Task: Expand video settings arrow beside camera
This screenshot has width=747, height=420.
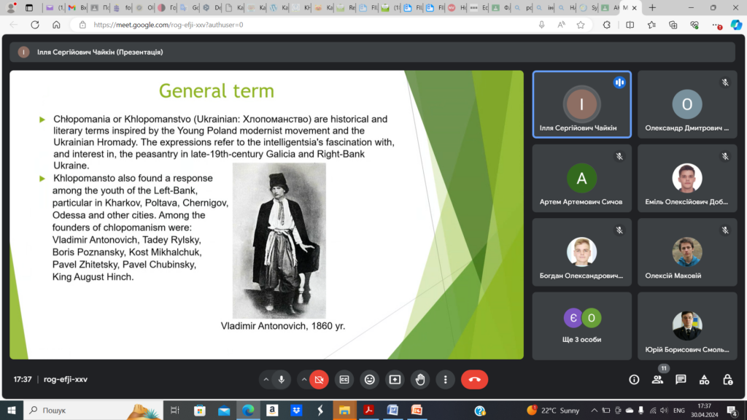Action: tap(303, 379)
